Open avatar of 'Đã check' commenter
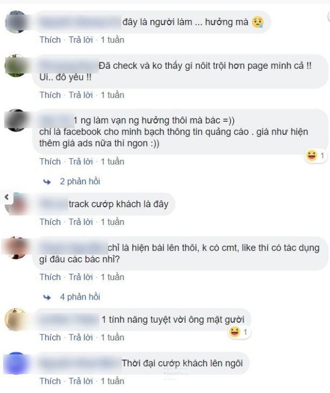330x393 pixels. click(16, 65)
